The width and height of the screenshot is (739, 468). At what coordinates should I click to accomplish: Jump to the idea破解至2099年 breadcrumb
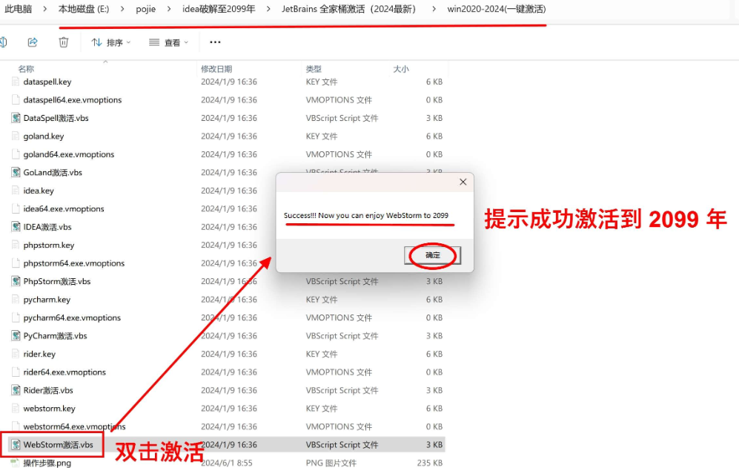click(219, 9)
